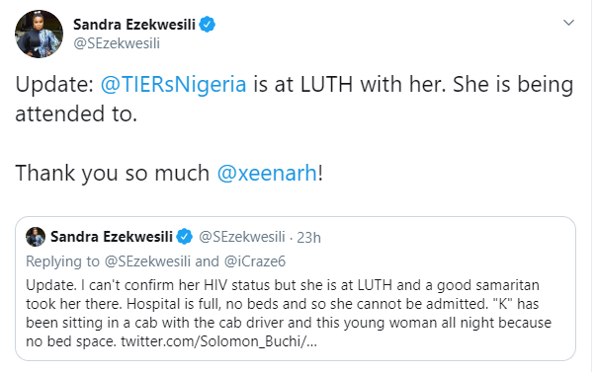
Task: Click Sandra Ezekwesili's large profile picture
Action: 39,35
